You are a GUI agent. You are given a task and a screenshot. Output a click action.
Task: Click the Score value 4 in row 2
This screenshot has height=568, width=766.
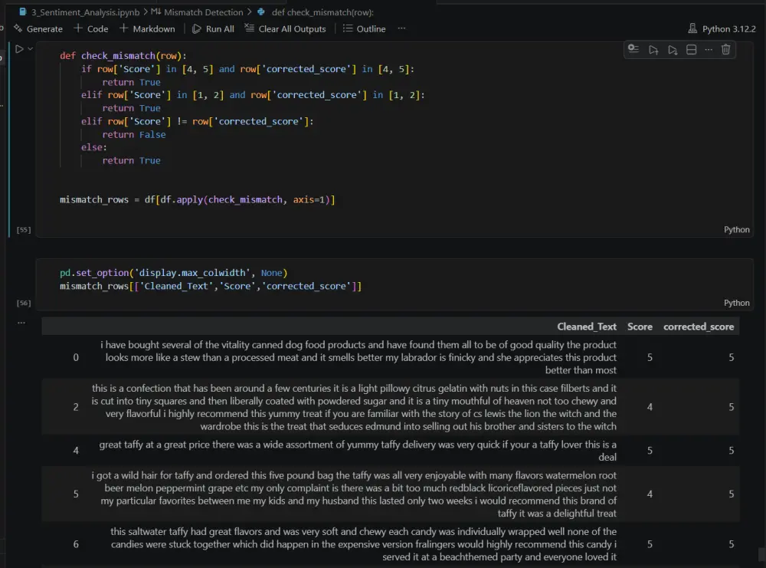(x=650, y=407)
